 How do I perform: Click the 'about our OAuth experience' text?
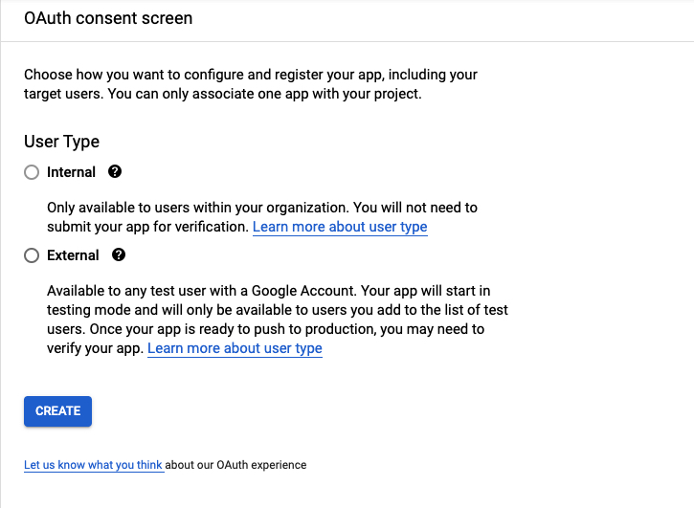pos(236,465)
